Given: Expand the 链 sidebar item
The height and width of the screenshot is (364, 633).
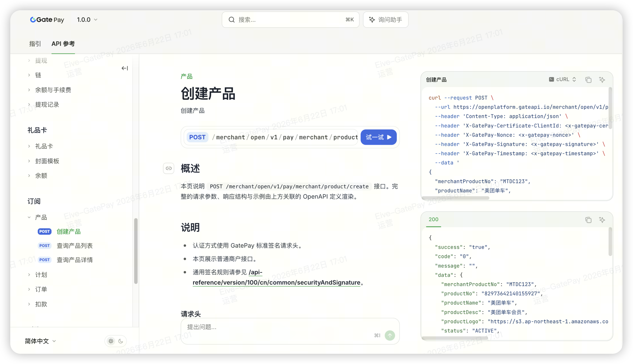Looking at the screenshot, I should click(38, 75).
